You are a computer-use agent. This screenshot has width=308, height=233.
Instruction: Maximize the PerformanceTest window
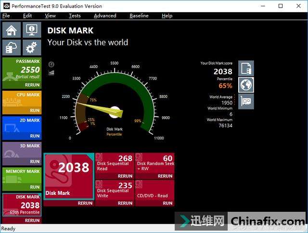281,6
